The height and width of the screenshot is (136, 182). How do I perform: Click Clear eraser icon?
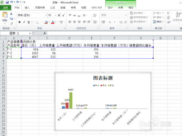click(168, 22)
